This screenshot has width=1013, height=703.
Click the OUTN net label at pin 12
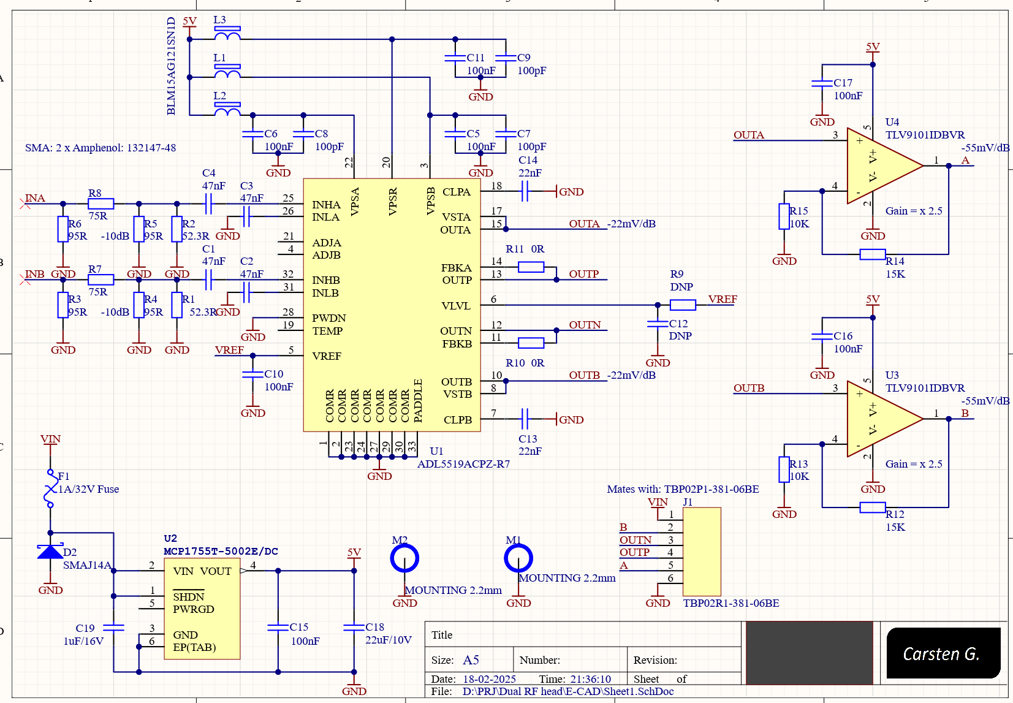[x=585, y=325]
